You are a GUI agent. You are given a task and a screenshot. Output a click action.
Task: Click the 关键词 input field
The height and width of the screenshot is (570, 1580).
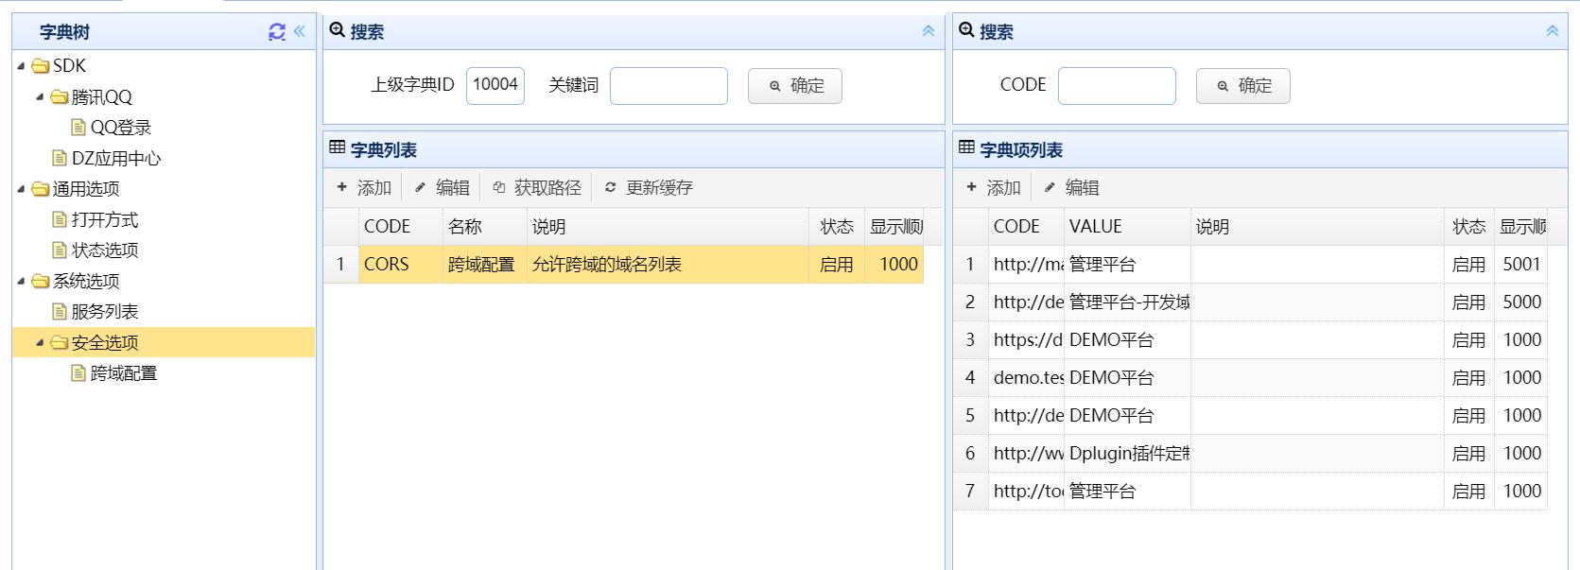(x=668, y=85)
